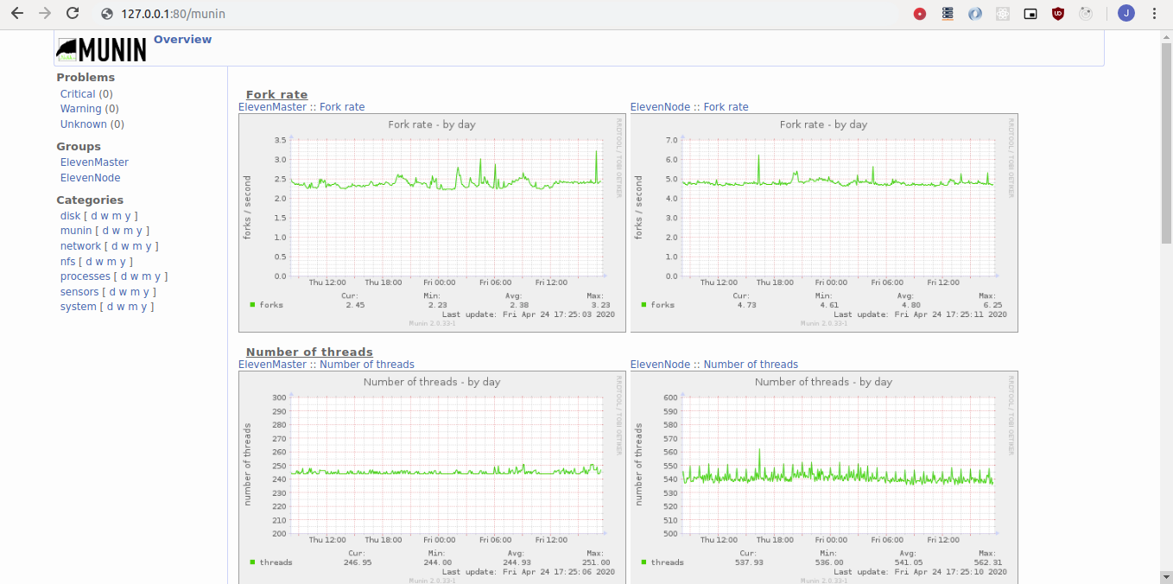Open the yearly view for system category
Viewport: 1173px width, 584px height.
(143, 307)
